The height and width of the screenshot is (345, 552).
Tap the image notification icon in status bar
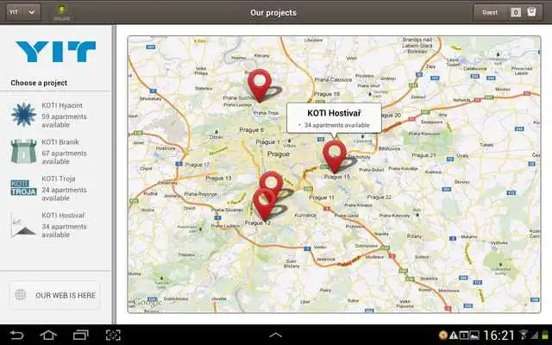click(474, 336)
